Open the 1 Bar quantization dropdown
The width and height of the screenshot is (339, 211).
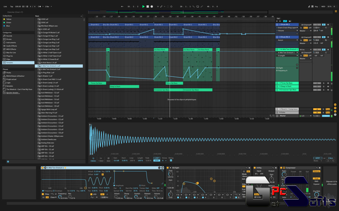[48, 7]
